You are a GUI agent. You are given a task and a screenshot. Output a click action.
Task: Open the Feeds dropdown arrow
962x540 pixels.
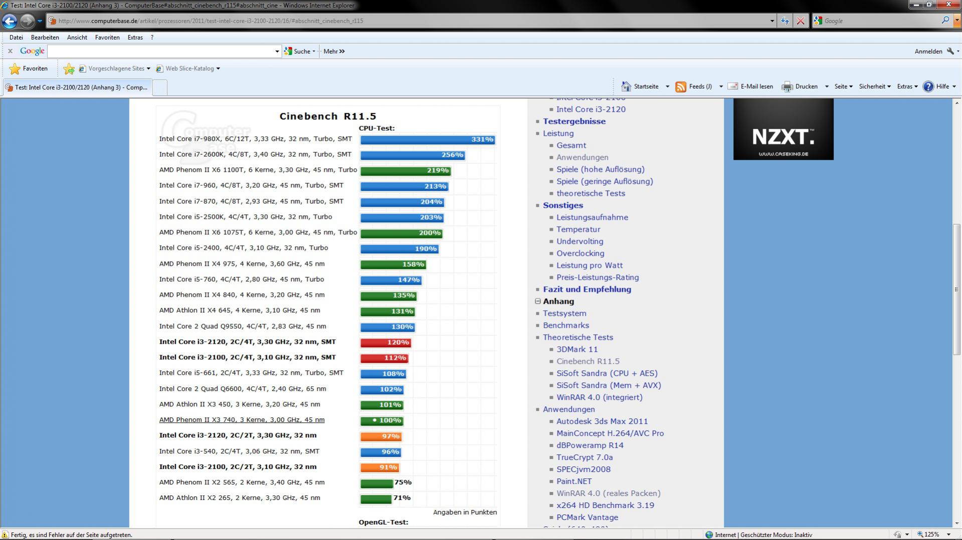[721, 87]
